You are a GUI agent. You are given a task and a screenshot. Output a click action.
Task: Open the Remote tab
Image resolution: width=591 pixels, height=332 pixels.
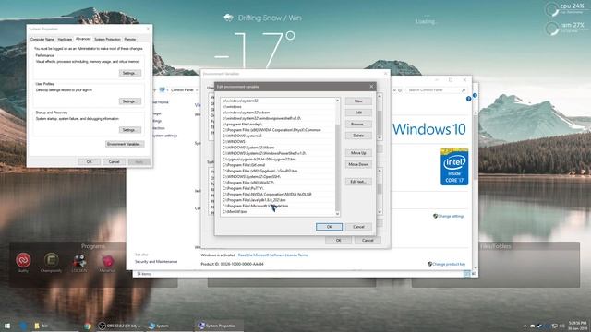[130, 39]
